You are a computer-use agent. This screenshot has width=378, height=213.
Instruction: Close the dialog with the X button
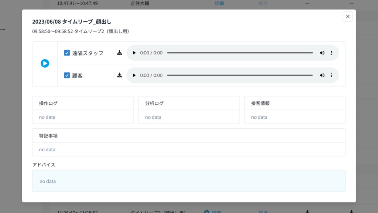pyautogui.click(x=347, y=17)
